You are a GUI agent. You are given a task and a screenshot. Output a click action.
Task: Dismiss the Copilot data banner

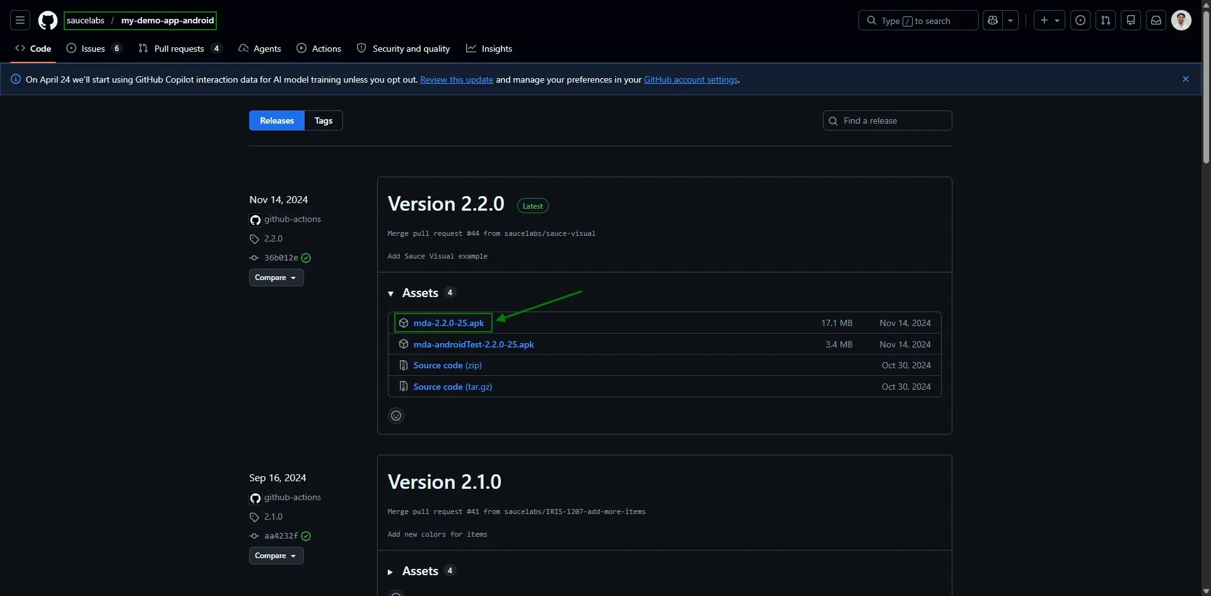click(1186, 79)
